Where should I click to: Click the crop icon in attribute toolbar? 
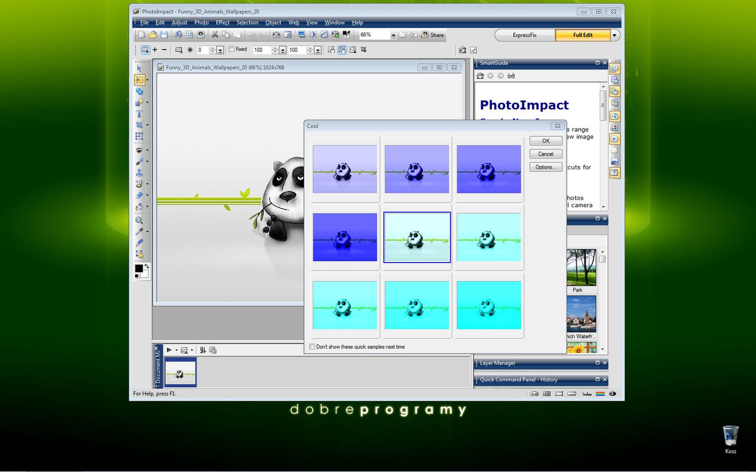[364, 50]
